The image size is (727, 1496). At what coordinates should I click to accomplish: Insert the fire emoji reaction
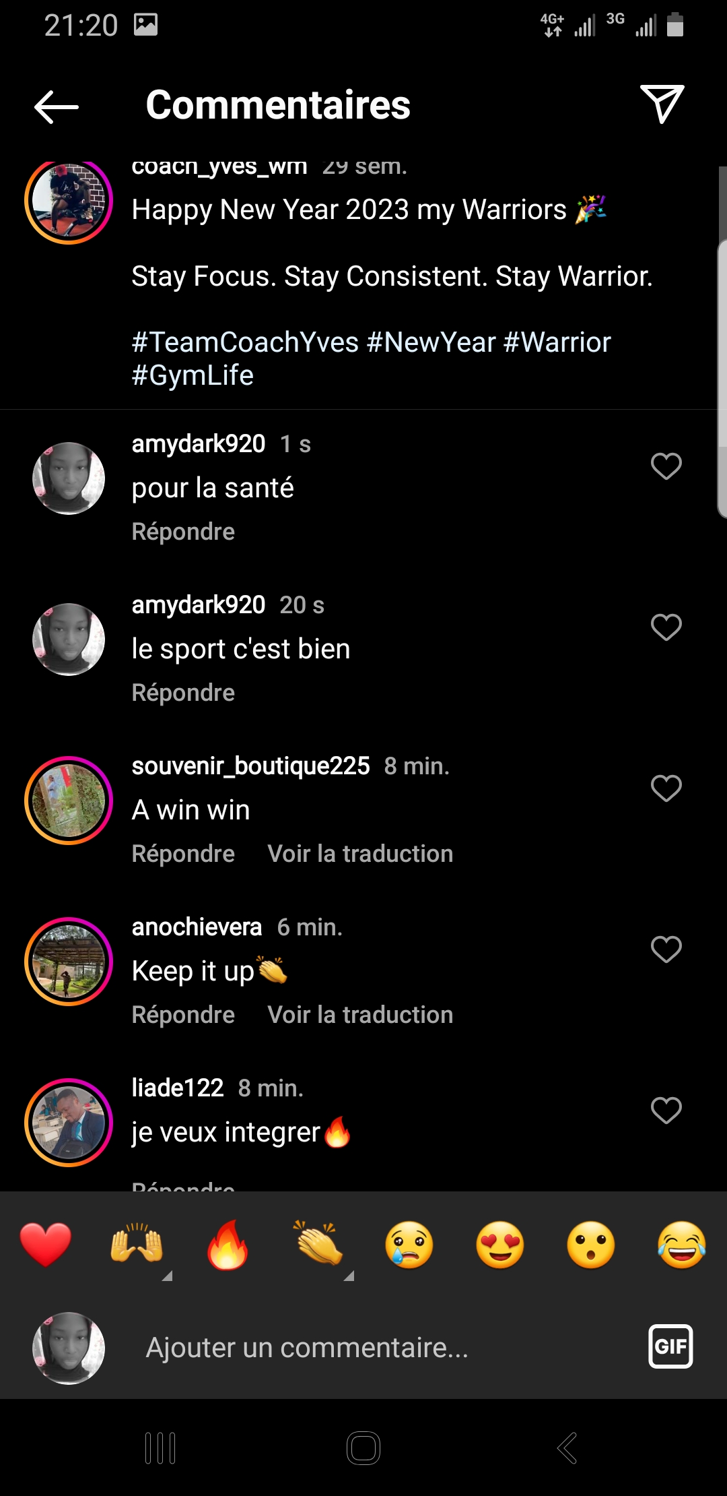pos(228,1244)
